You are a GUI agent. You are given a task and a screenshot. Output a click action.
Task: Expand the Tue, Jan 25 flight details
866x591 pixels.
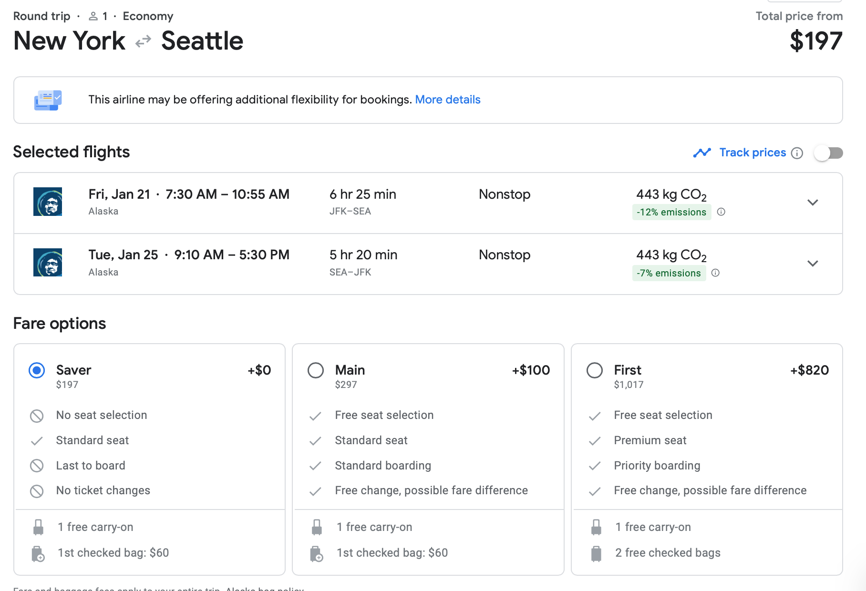(813, 264)
